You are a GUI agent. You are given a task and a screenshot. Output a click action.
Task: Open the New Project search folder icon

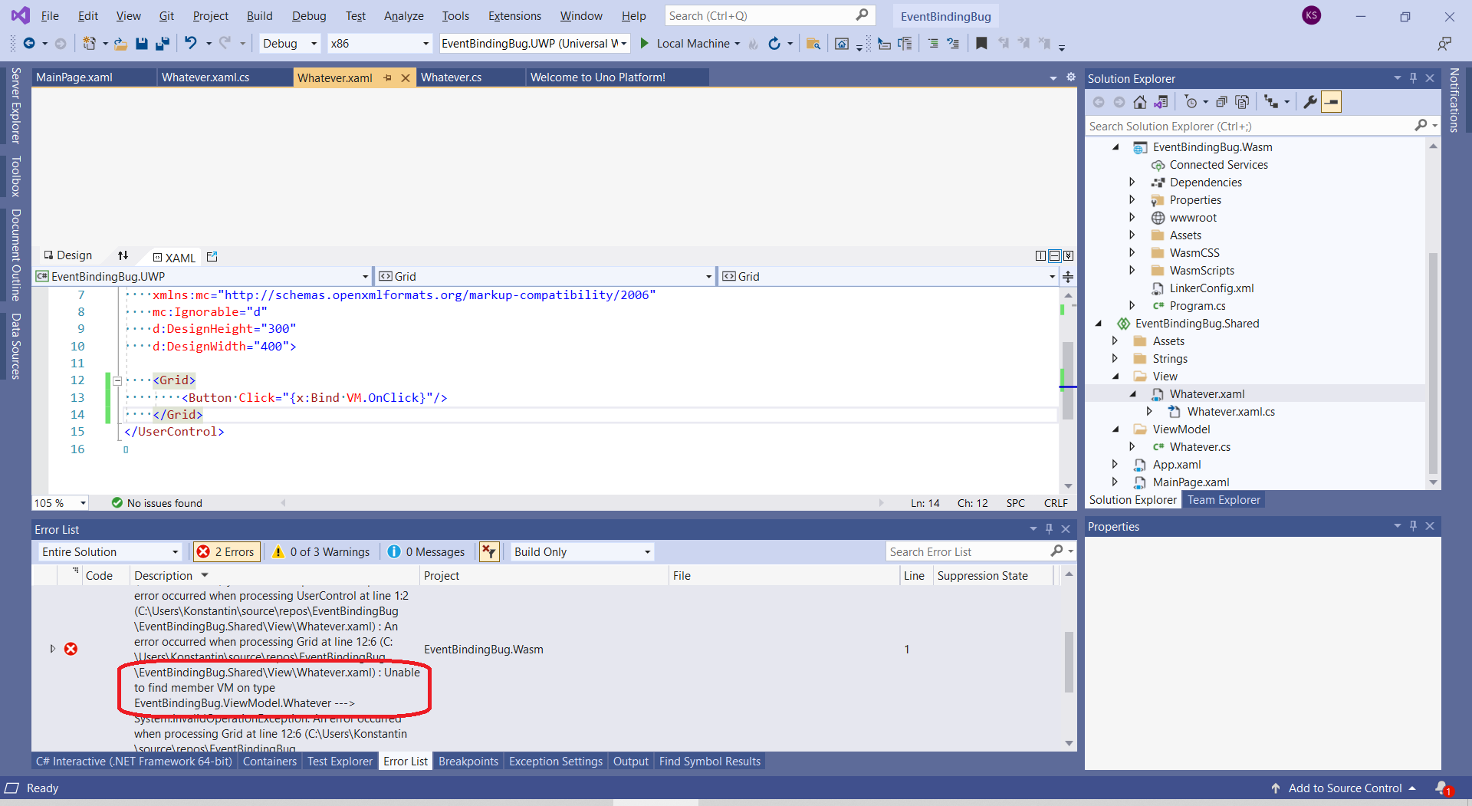coord(813,44)
